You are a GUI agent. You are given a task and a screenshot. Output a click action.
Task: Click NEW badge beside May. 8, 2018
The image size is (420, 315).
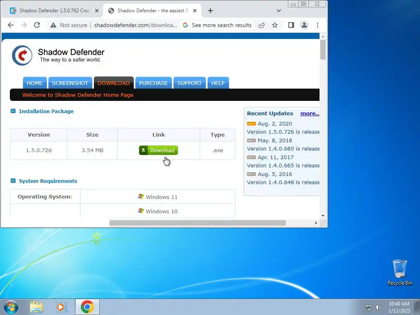[x=251, y=141]
